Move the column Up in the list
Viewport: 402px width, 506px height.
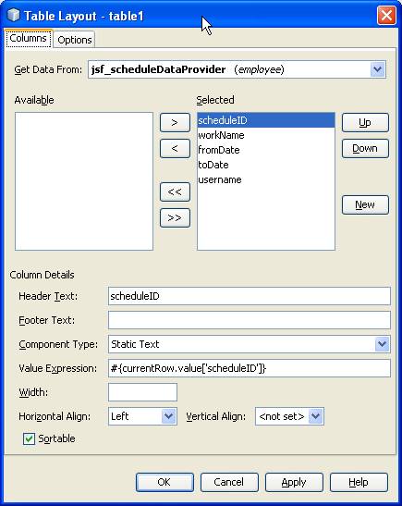pyautogui.click(x=365, y=123)
